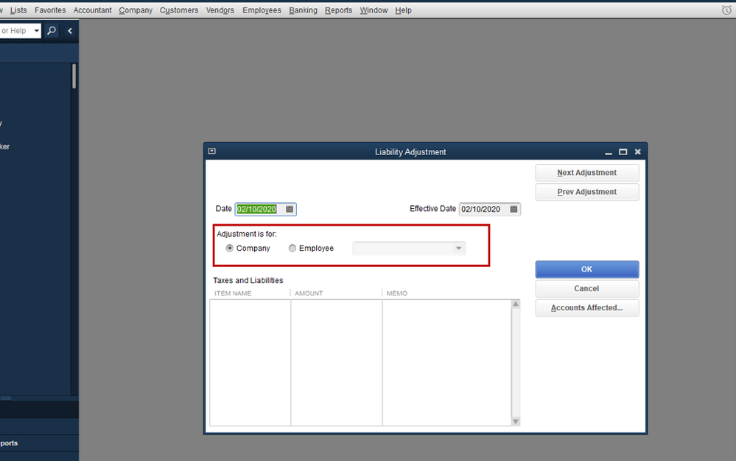Open the Effective Date calendar picker icon
Screen dimensions: 736x461
[x=514, y=209]
